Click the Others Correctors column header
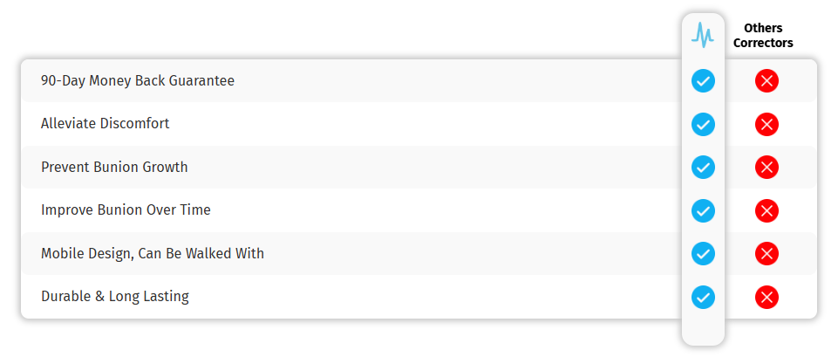838x357 pixels. point(763,36)
